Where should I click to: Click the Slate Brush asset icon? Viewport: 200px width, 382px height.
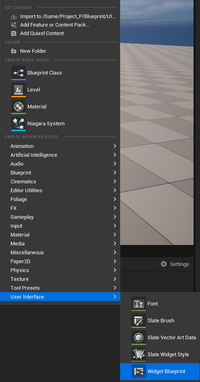pos(139,321)
